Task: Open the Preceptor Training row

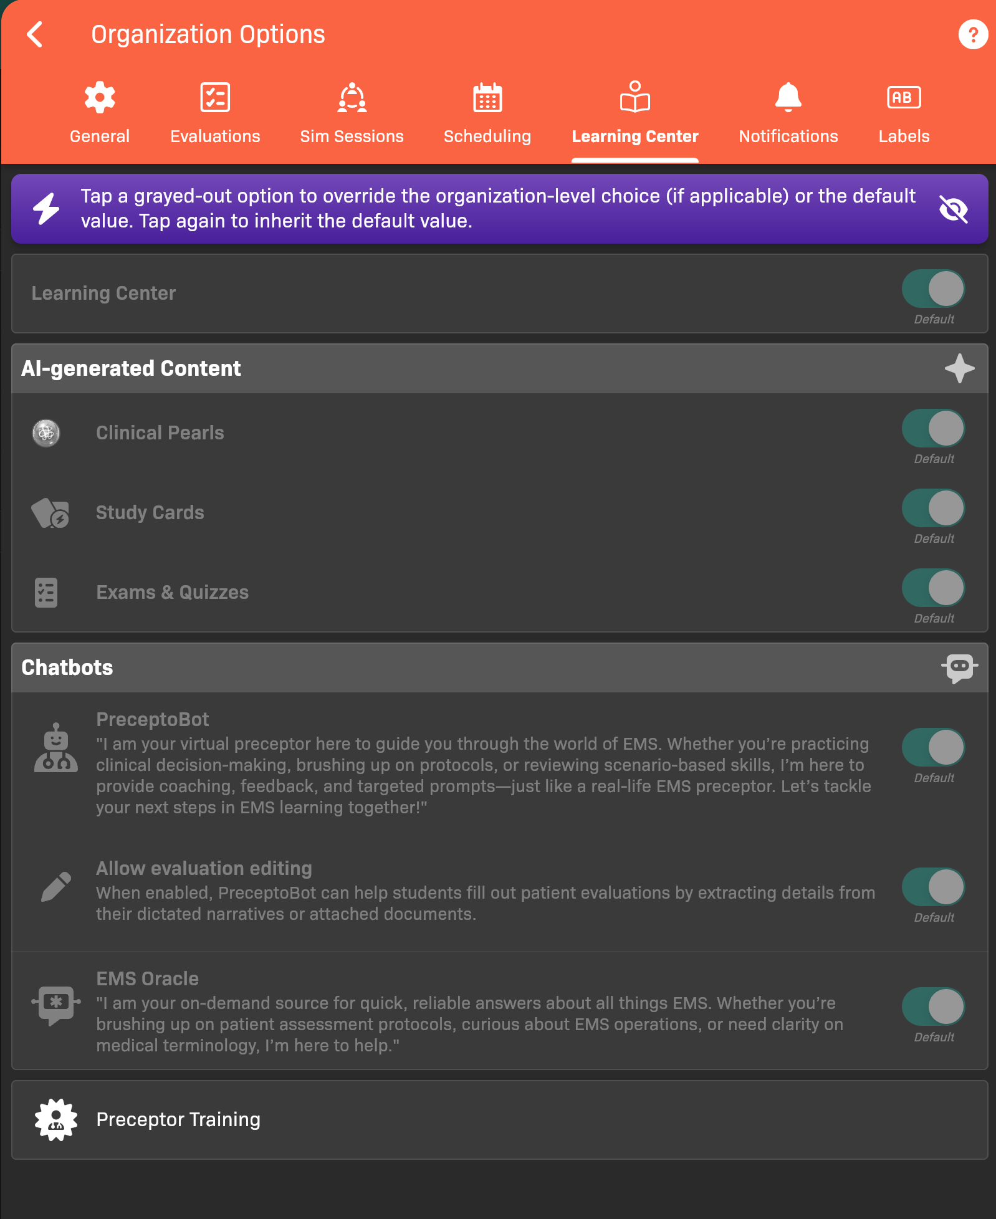Action: (x=499, y=1120)
